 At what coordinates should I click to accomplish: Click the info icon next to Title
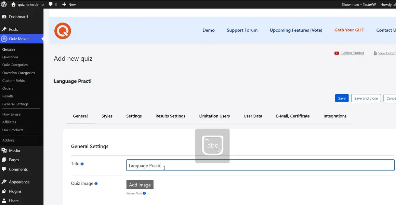click(x=82, y=164)
